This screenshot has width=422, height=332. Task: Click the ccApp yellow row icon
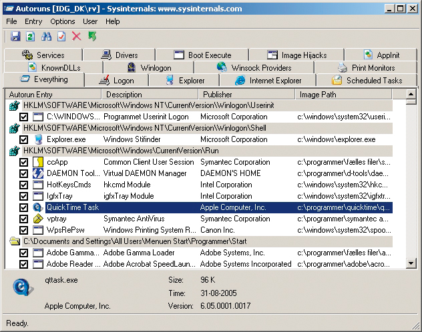(37, 162)
